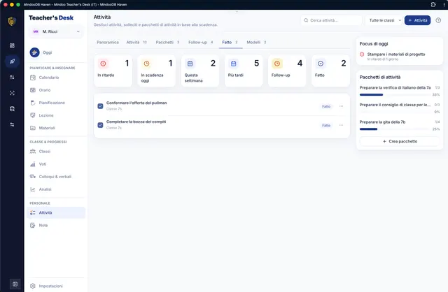Screen dimensions: 448x292
Task: Click the '+ Crea pacchetto' button
Action: pyautogui.click(x=400, y=141)
